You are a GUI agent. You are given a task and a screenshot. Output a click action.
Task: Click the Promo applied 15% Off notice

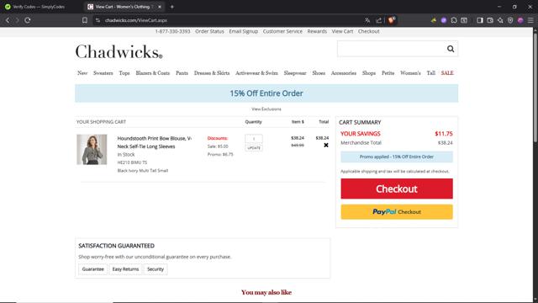tap(397, 157)
